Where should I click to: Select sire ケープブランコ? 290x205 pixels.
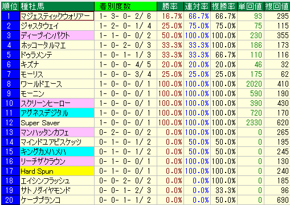pos(57,200)
